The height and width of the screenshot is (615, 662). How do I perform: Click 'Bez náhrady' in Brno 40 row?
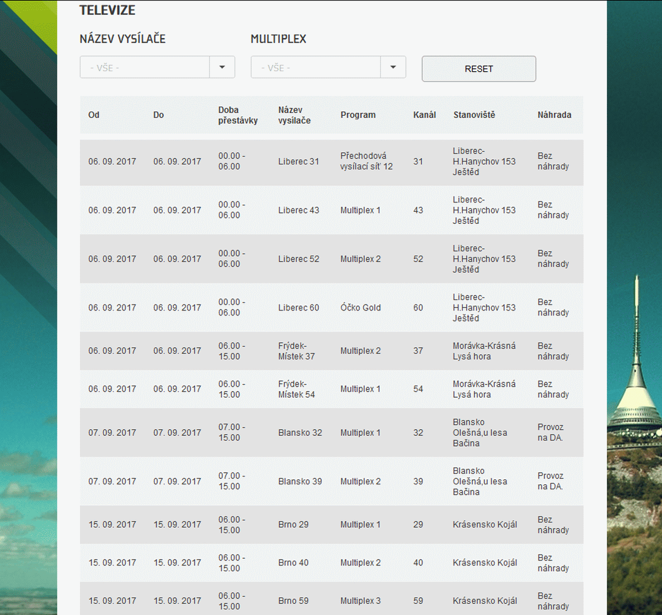[x=553, y=563]
